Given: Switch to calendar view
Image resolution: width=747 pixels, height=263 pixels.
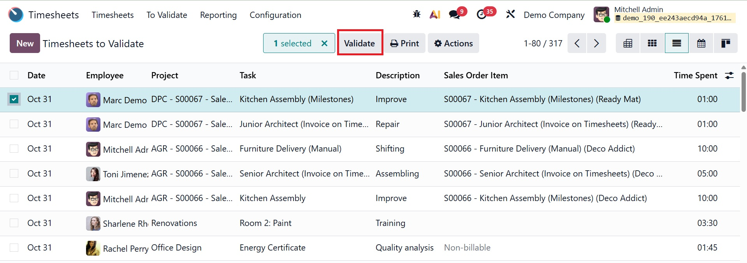Looking at the screenshot, I should 701,43.
